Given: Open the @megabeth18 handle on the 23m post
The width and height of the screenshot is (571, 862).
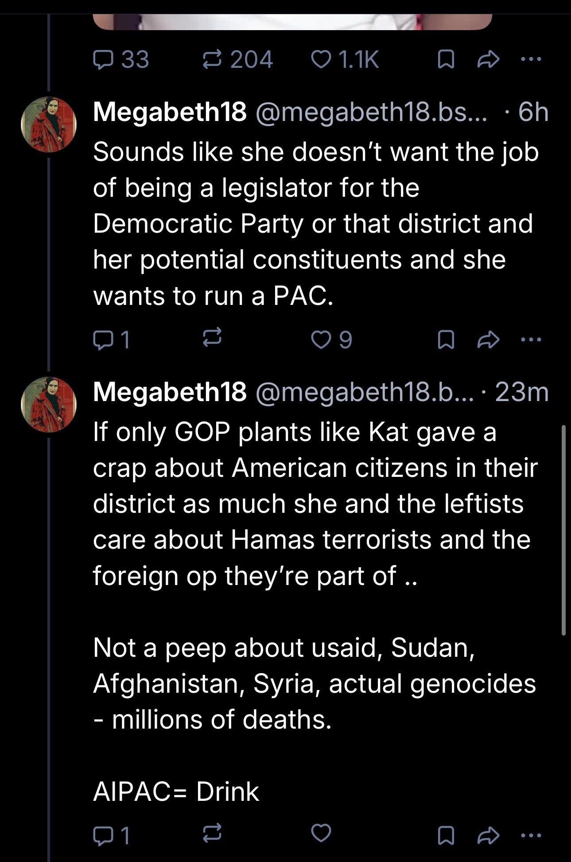Looking at the screenshot, I should click(363, 392).
